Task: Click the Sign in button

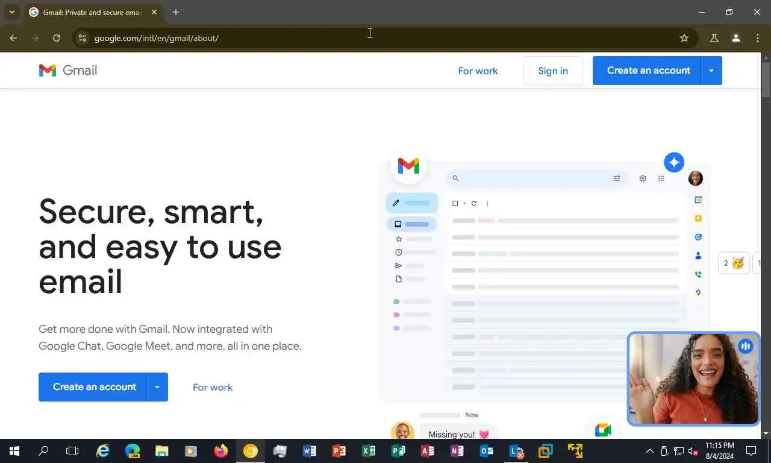Action: click(x=553, y=71)
